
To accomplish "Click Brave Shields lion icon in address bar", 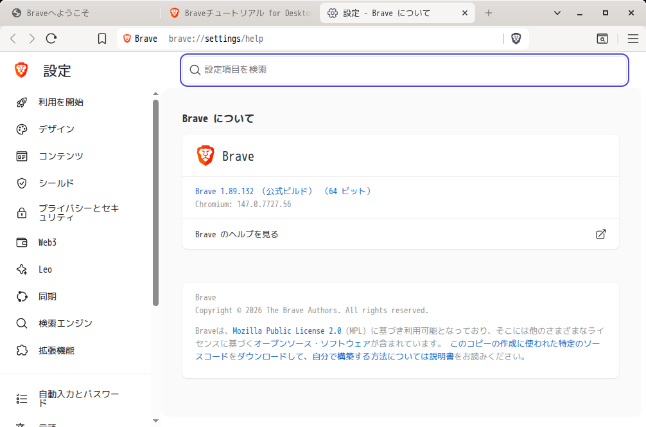I will click(x=516, y=39).
